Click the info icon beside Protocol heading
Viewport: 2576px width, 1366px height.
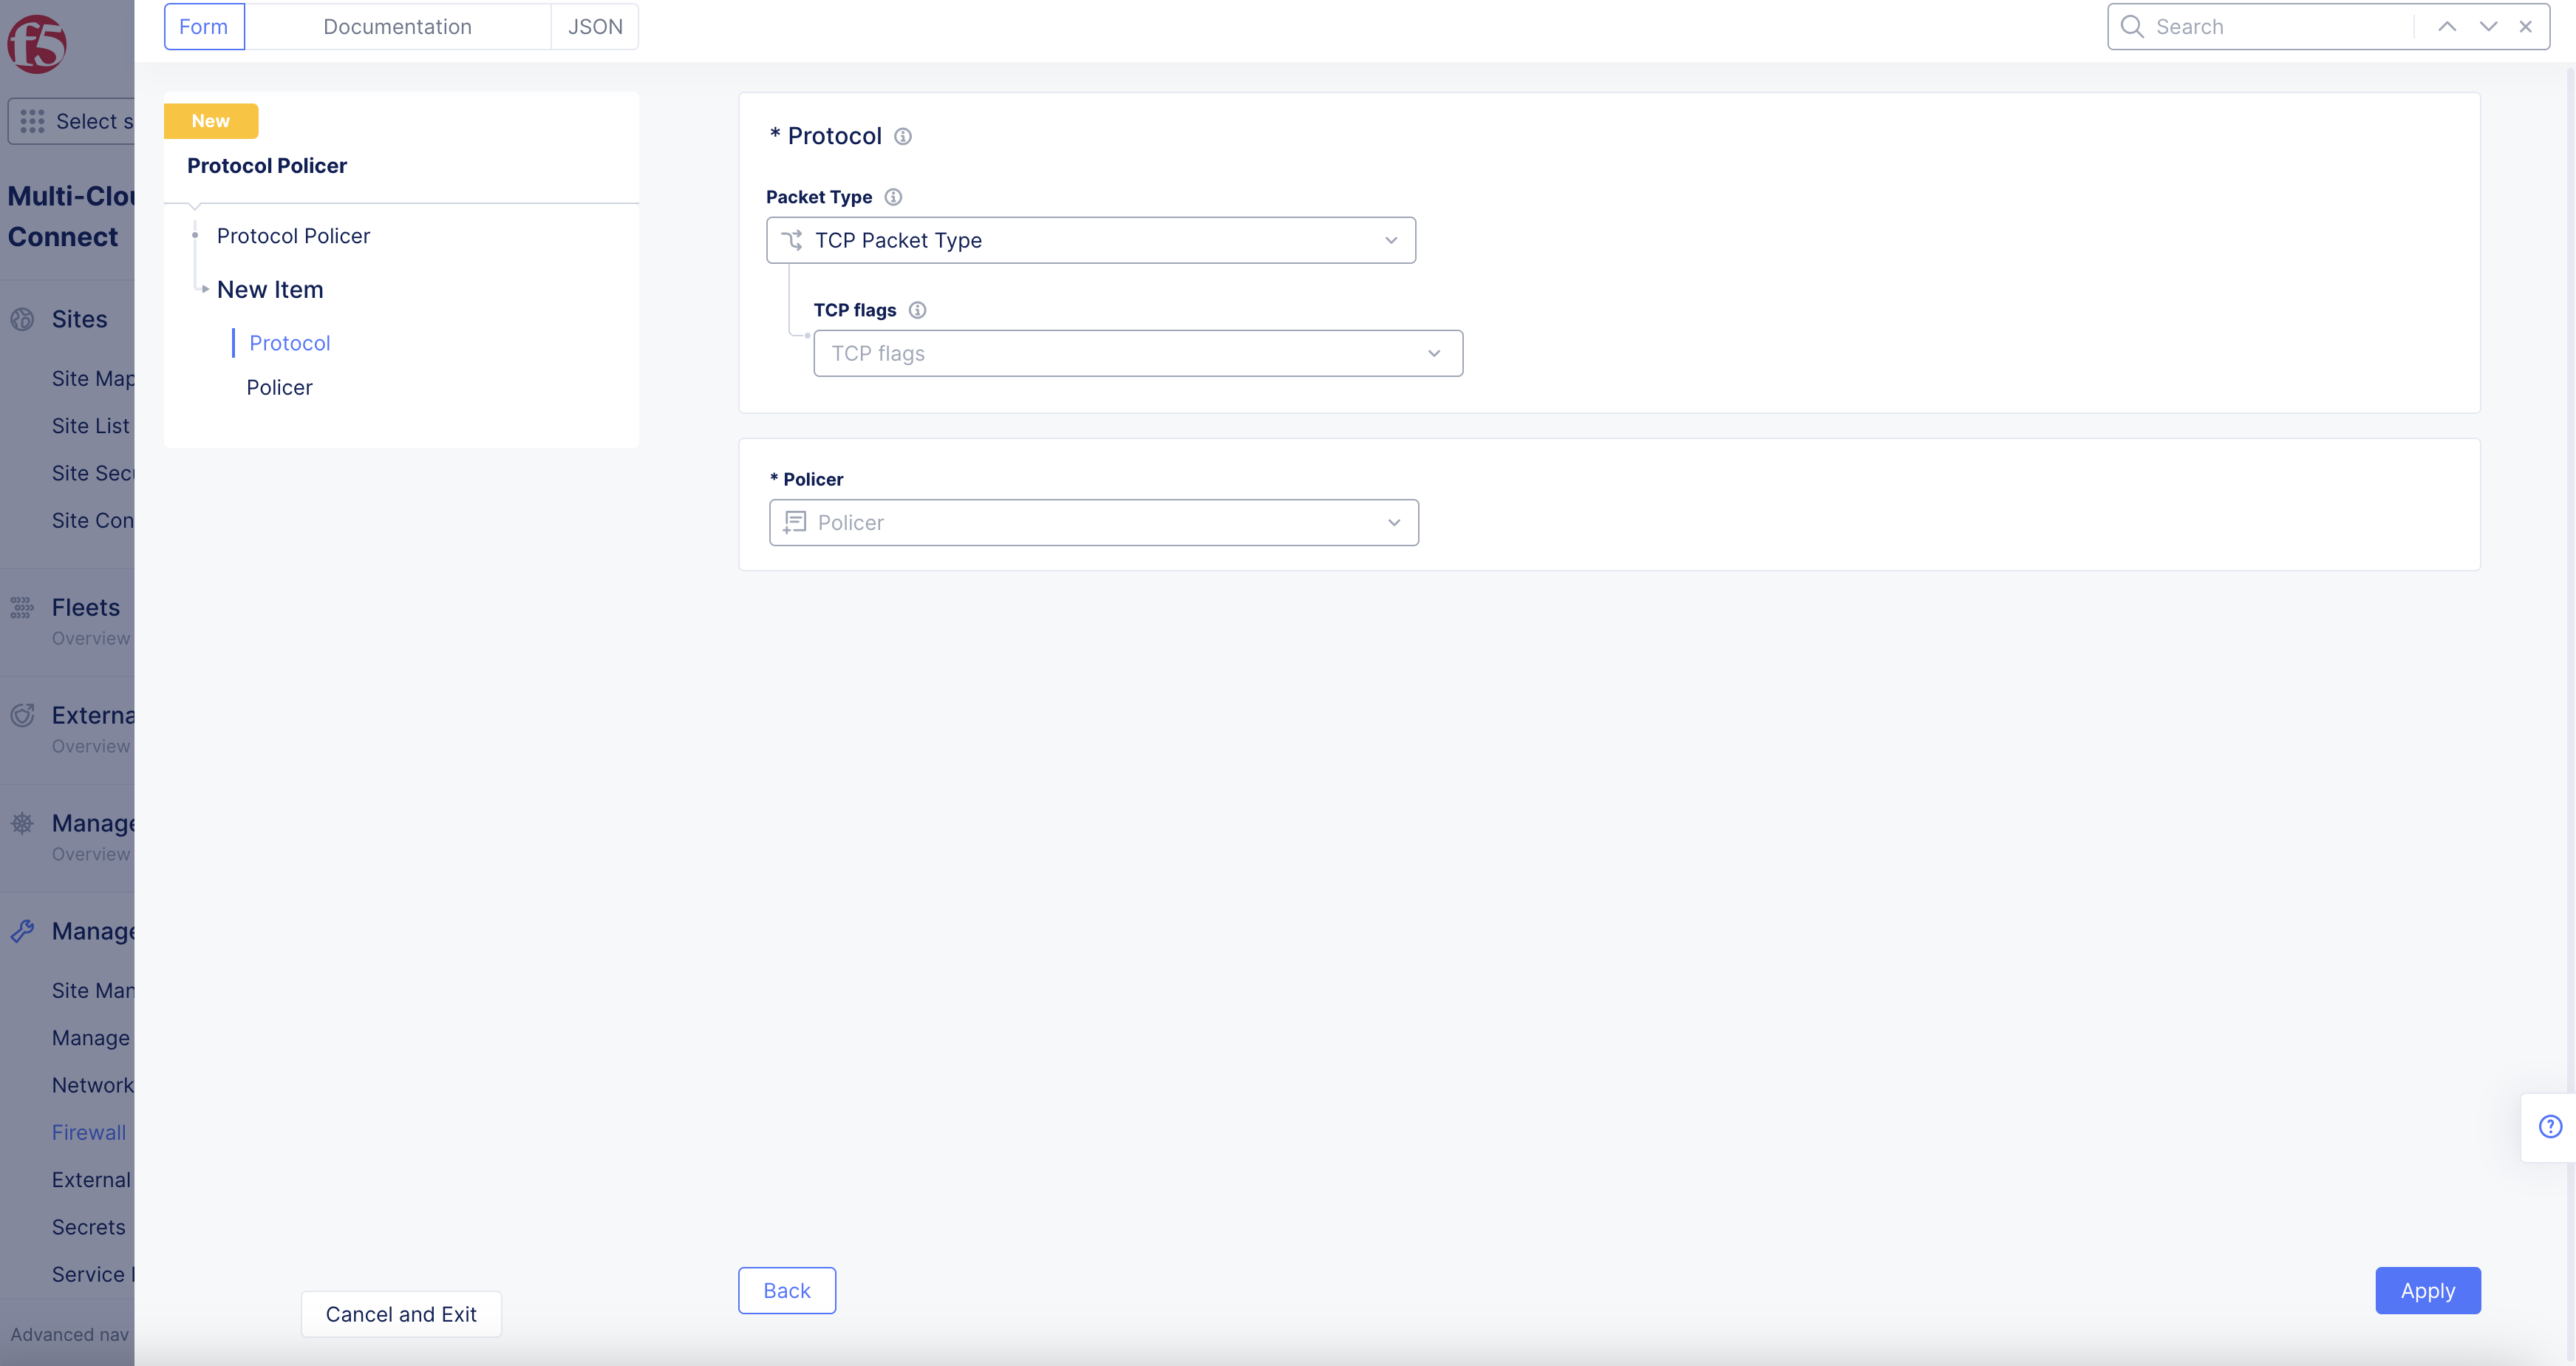click(x=903, y=136)
